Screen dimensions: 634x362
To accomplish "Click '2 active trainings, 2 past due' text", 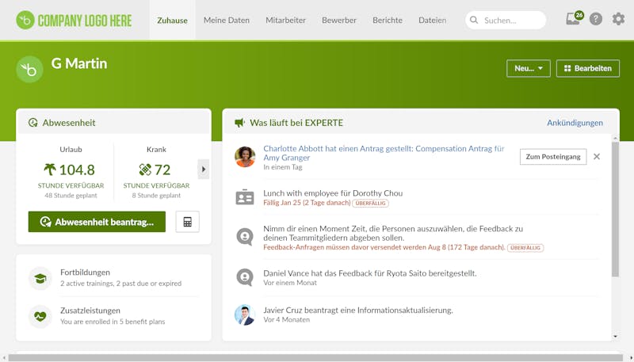I will coord(121,284).
